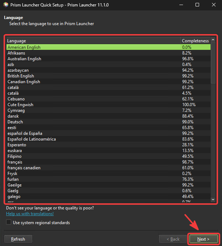The height and width of the screenshot is (246, 222).
Task: Select Deutsch language row
Action: [108, 122]
